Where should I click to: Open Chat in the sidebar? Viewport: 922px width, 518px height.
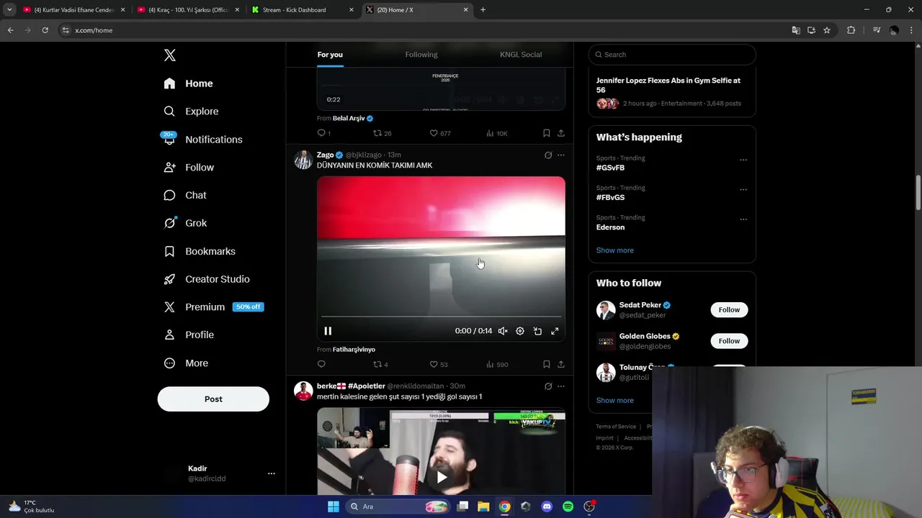coord(185,195)
